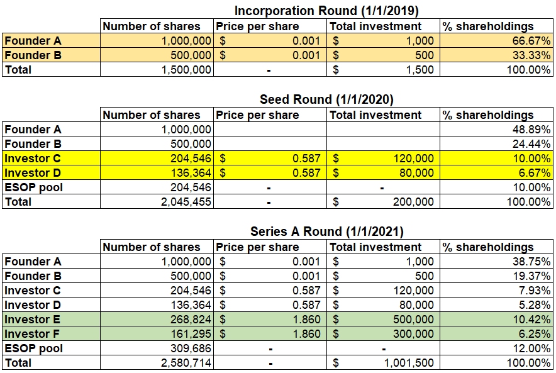Viewport: 556px width, 373px height.
Task: Select Investor E's 10.42% shareholdings cell
Action: point(496,320)
